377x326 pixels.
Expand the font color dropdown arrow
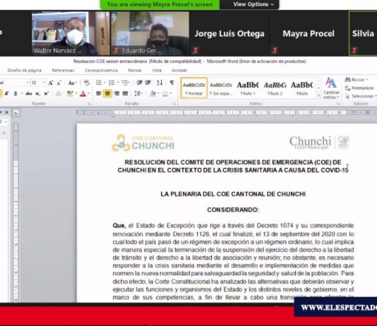coord(89,94)
